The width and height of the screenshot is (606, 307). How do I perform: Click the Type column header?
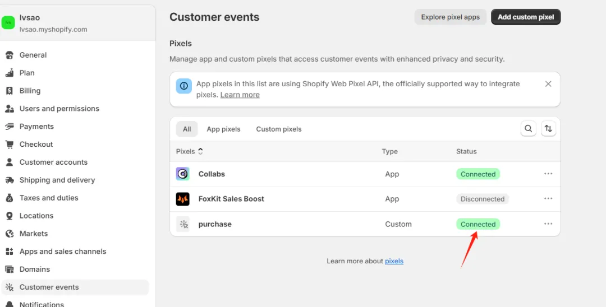389,152
